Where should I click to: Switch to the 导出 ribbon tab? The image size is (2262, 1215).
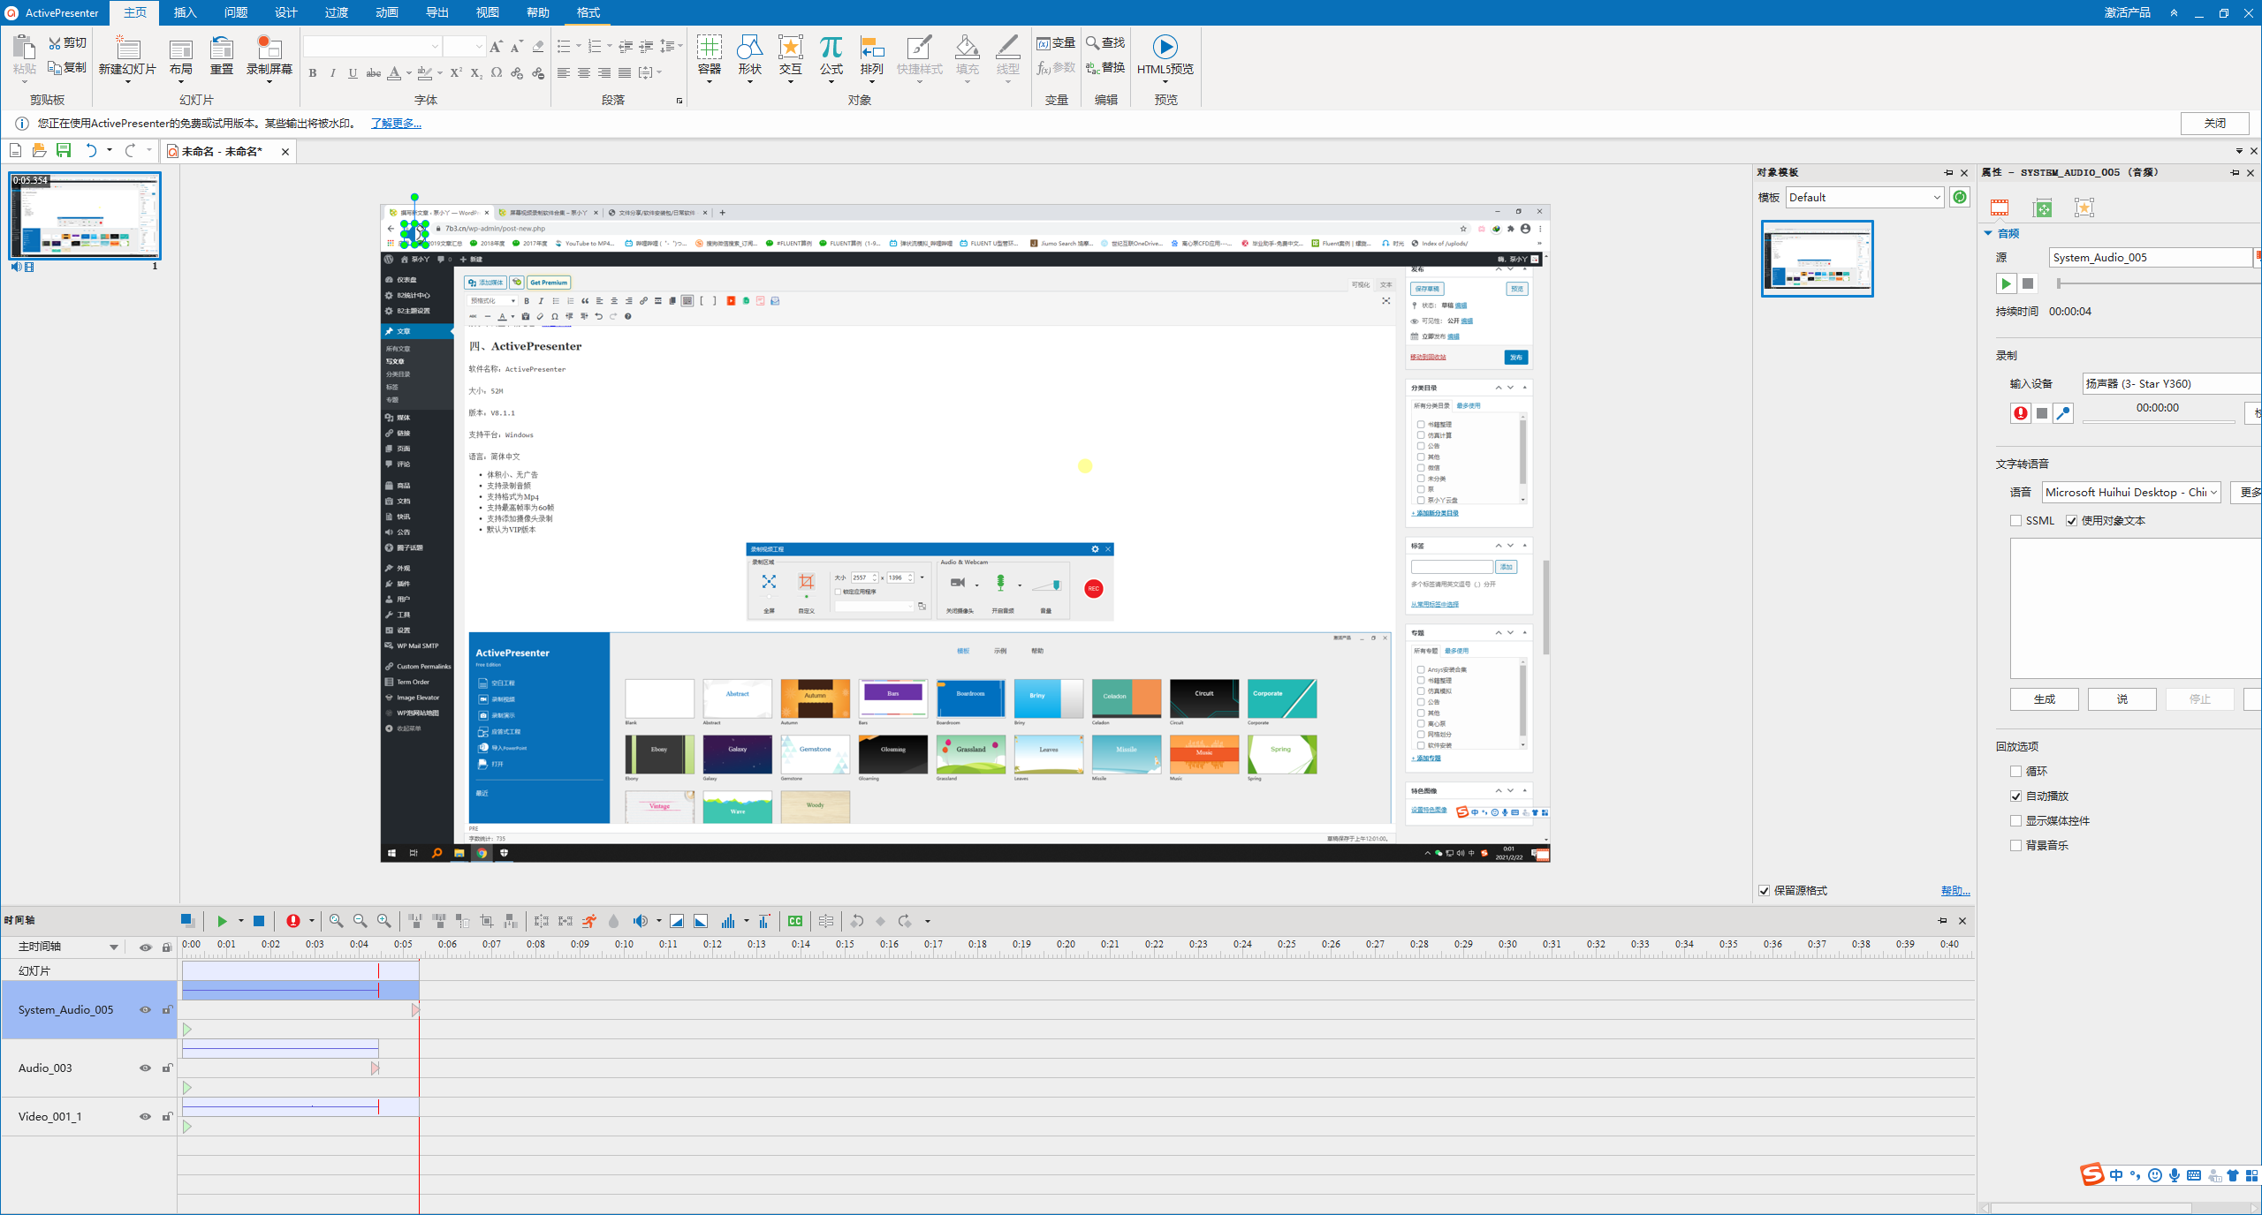point(436,12)
